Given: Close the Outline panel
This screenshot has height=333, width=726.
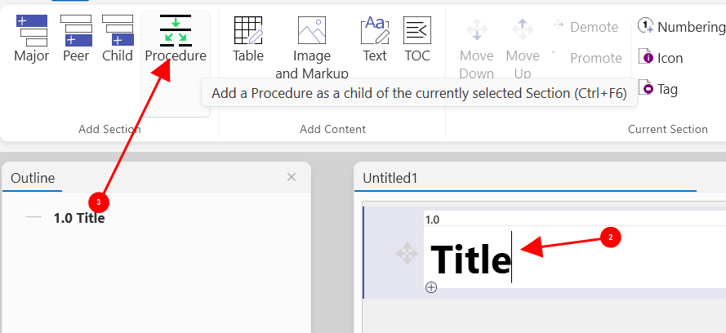Looking at the screenshot, I should coord(292,177).
